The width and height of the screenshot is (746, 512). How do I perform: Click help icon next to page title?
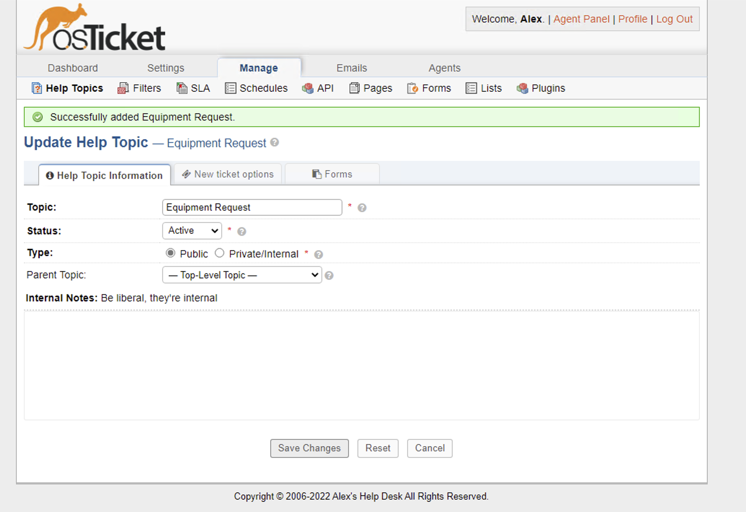tap(275, 142)
